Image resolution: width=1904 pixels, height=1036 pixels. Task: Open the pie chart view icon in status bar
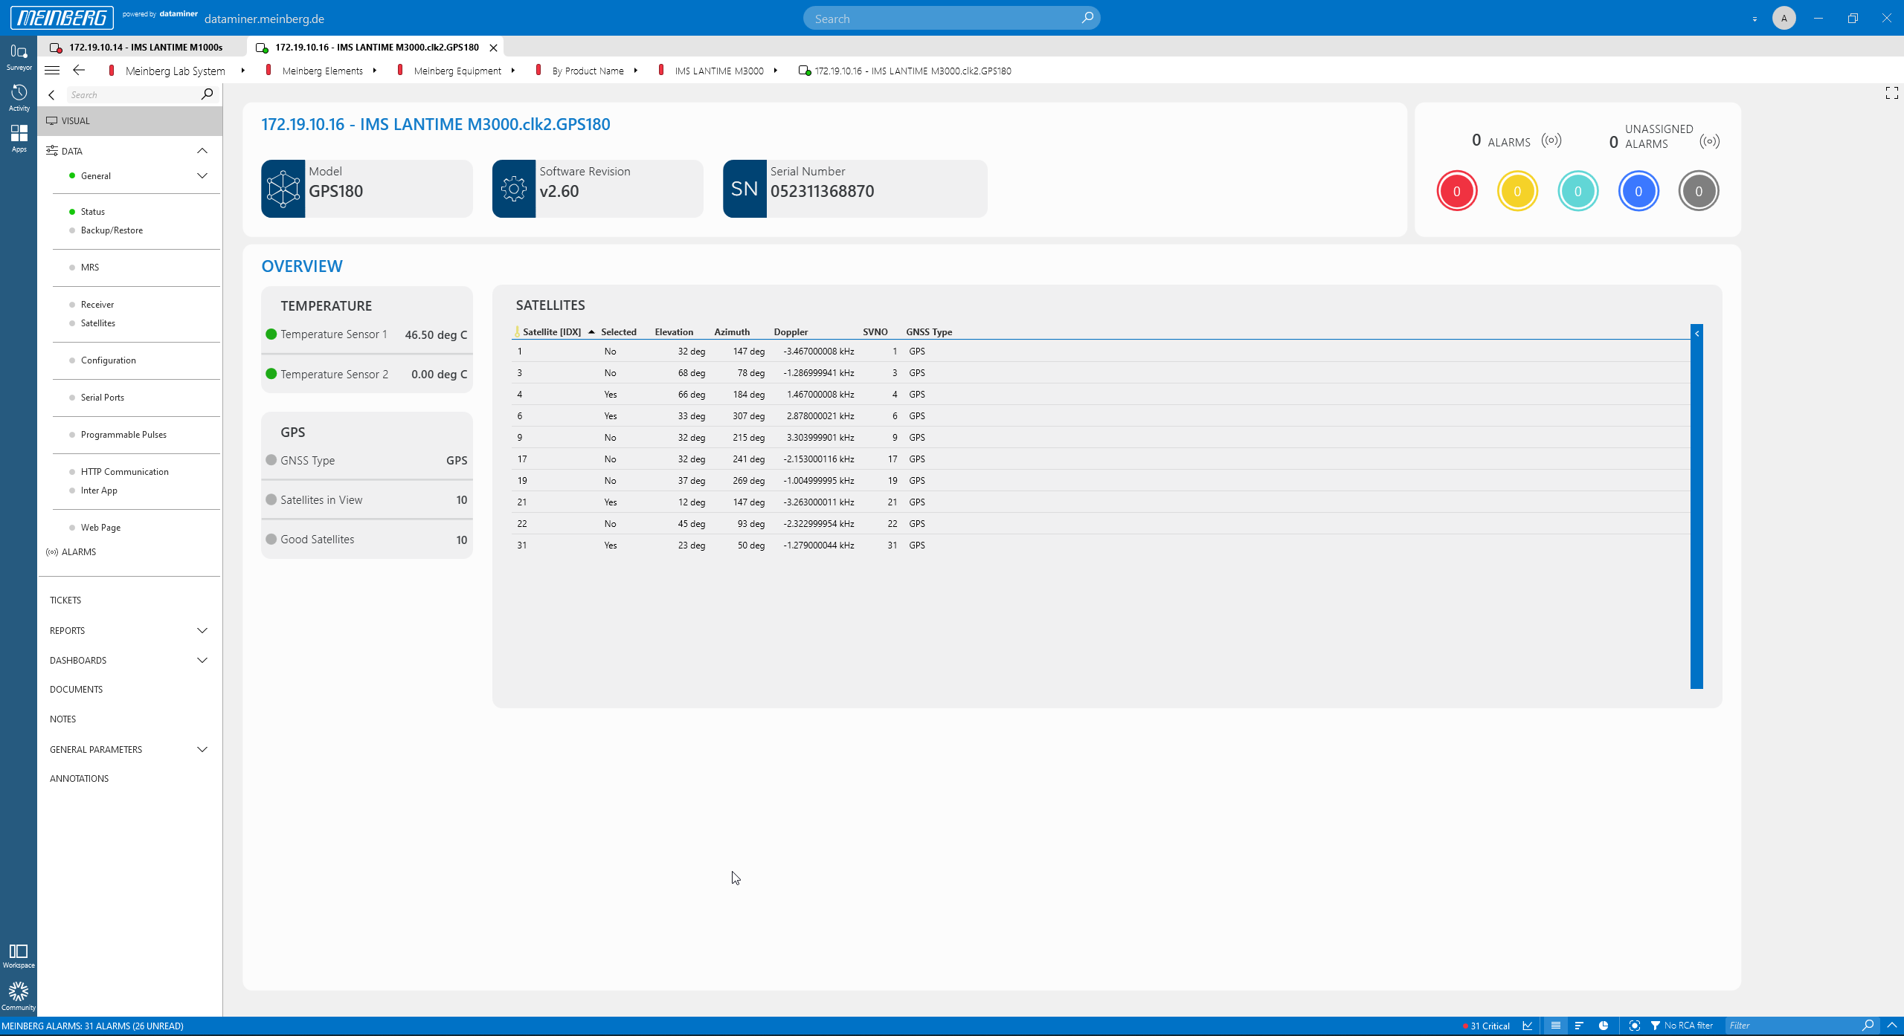pyautogui.click(x=1604, y=1026)
